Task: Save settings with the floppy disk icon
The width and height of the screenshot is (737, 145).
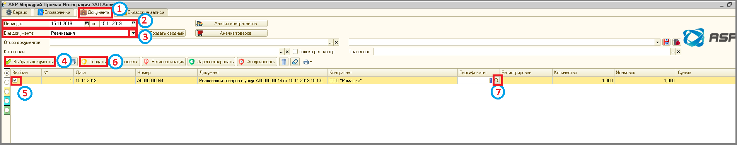Action: click(666, 42)
